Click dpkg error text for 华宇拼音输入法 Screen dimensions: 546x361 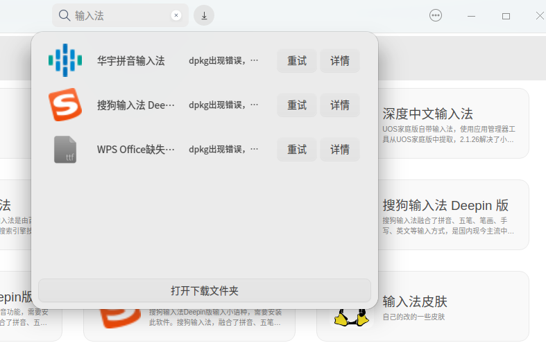pyautogui.click(x=223, y=61)
